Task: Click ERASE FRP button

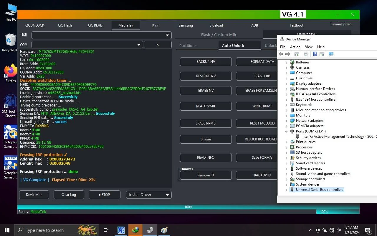Action: click(x=257, y=76)
